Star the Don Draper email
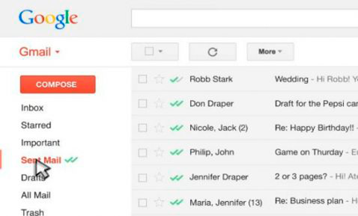 click(159, 104)
